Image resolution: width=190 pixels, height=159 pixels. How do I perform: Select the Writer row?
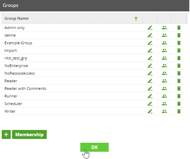pyautogui.click(x=93, y=111)
